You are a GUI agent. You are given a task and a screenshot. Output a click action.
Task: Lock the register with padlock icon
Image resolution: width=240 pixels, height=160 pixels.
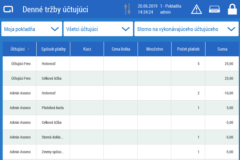(x=232, y=9)
